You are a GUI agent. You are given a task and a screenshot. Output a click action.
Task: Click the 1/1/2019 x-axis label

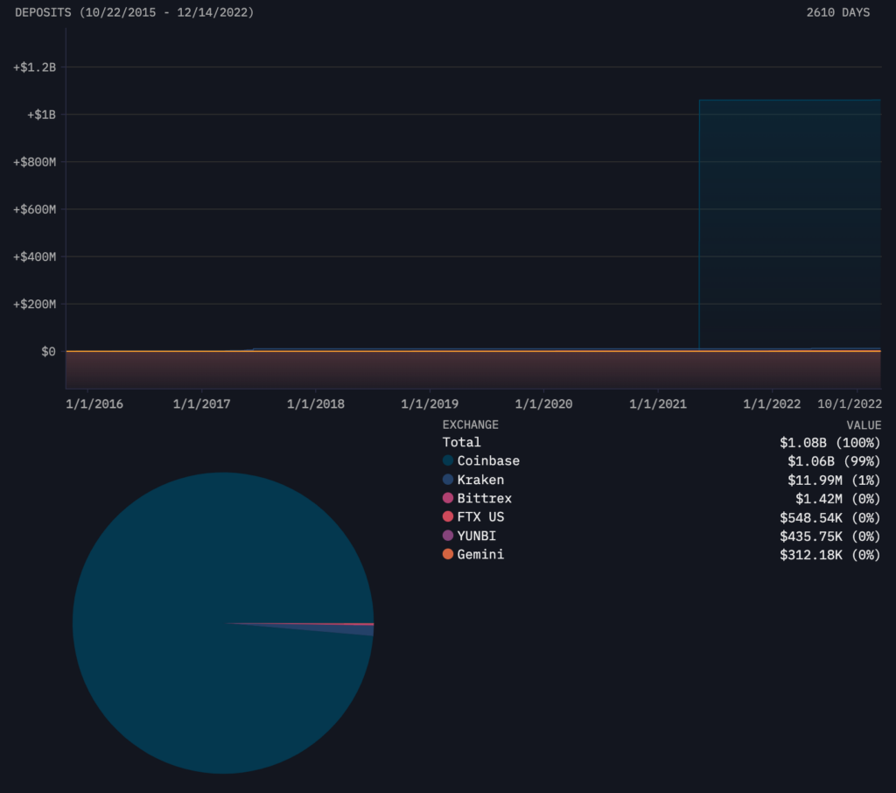(x=430, y=404)
